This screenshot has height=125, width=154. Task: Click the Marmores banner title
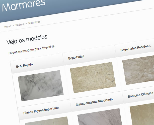pos(24,6)
